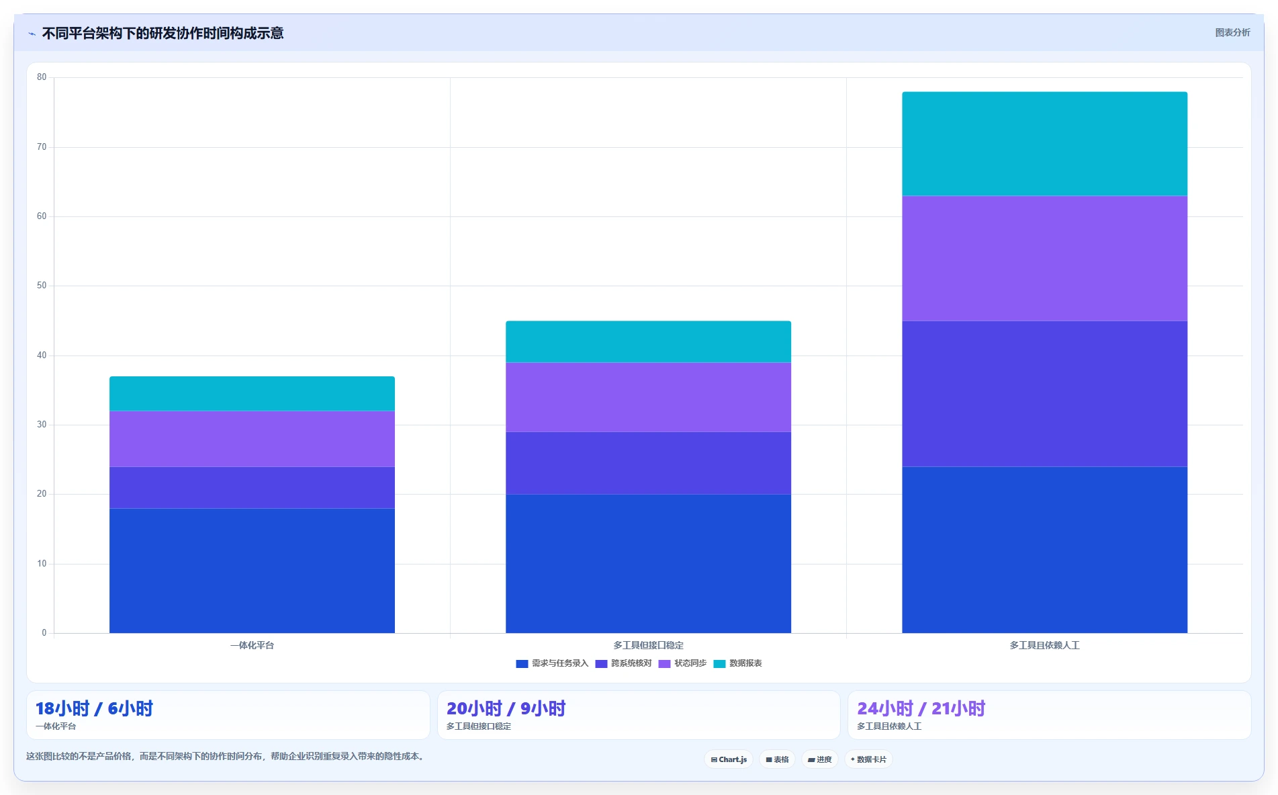This screenshot has width=1278, height=795.
Task: Click the y-axis value 40
Action: click(x=42, y=355)
